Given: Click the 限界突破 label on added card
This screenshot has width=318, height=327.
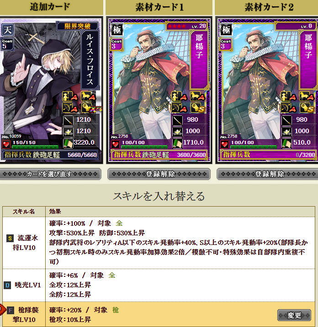Looking at the screenshot, I should pos(77,26).
